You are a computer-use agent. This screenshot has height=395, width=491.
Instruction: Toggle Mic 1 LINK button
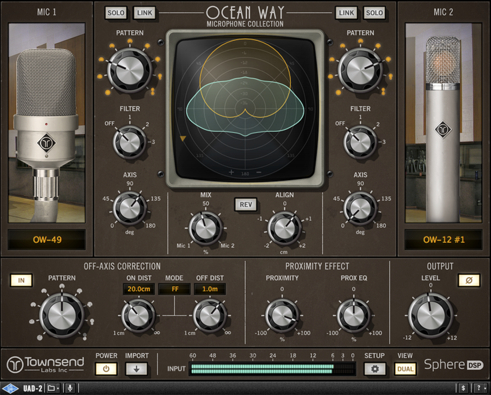pyautogui.click(x=144, y=13)
